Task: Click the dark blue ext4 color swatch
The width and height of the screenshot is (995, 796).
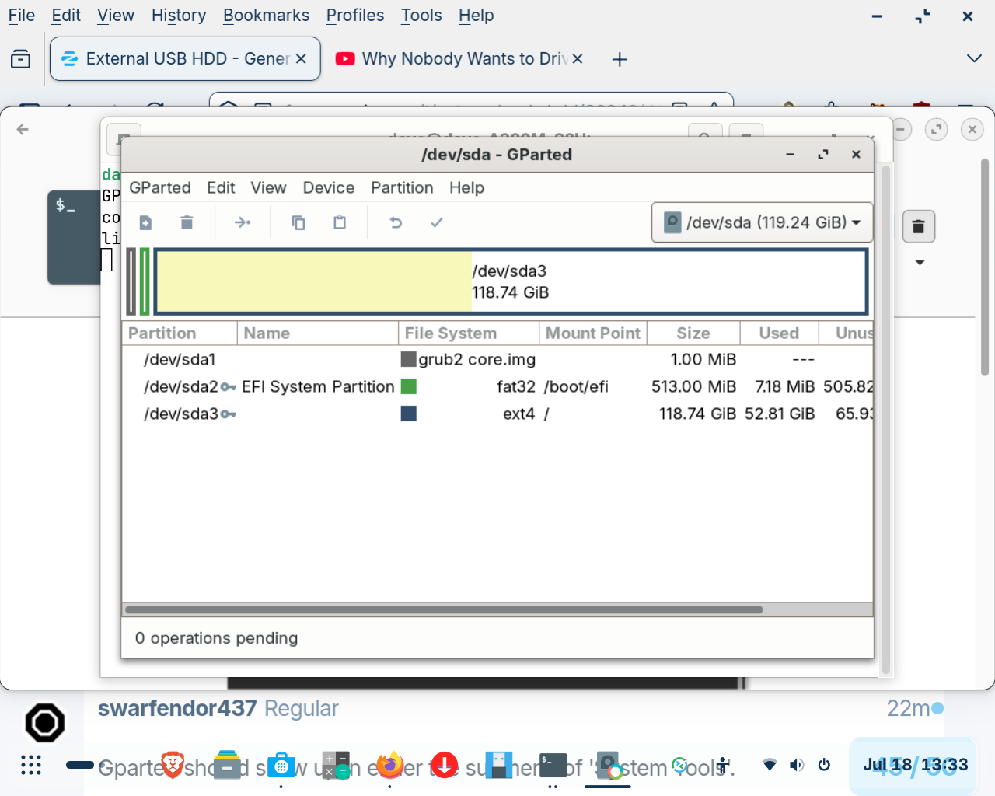Action: point(409,414)
